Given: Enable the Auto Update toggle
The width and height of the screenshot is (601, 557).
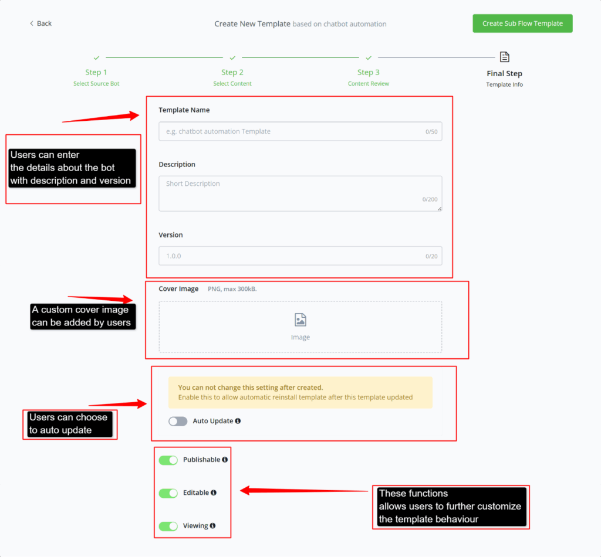Looking at the screenshot, I should click(178, 421).
